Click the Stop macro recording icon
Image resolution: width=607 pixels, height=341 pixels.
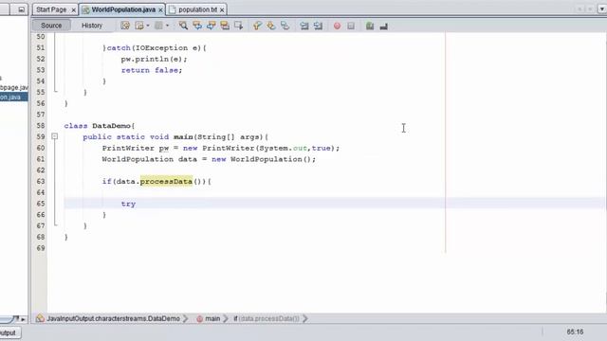coord(351,26)
